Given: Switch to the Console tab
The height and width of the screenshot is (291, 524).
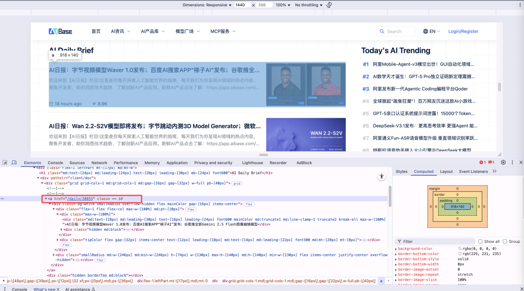Looking at the screenshot, I should coord(55,163).
